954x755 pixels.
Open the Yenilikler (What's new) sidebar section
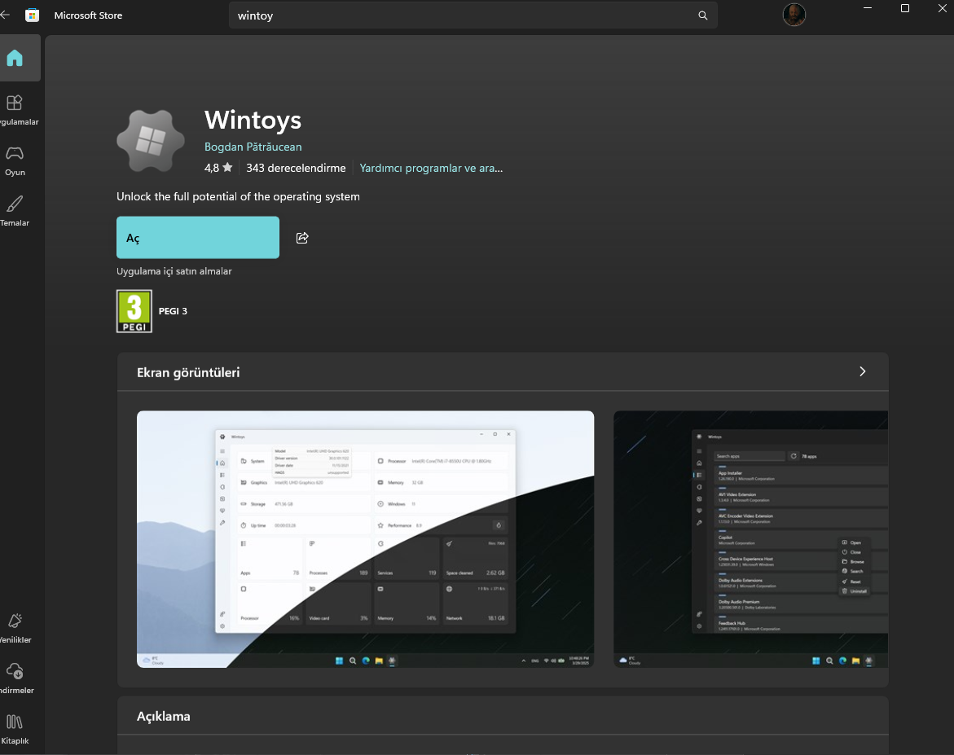point(15,628)
